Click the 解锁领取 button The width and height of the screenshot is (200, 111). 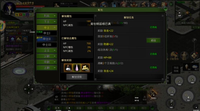click(77, 77)
